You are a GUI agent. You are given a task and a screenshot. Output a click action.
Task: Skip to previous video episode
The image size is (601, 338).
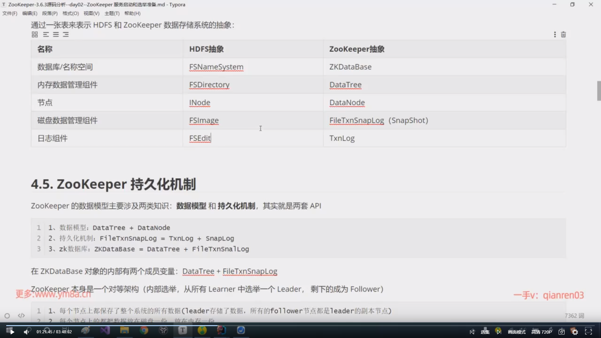point(472,332)
